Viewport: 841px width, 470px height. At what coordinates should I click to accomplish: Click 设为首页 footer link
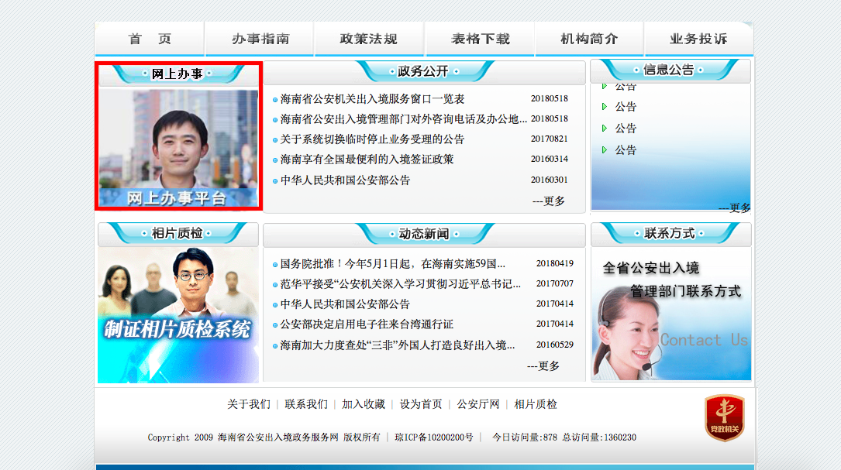tap(421, 404)
